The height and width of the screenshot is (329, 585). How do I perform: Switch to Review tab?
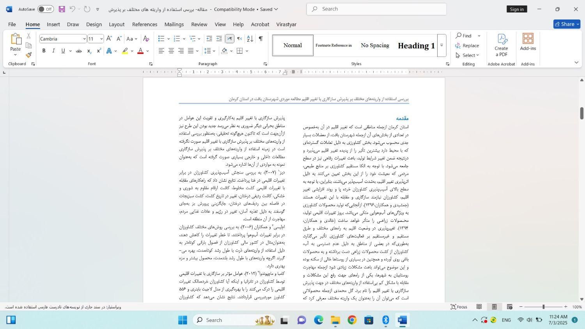point(199,24)
